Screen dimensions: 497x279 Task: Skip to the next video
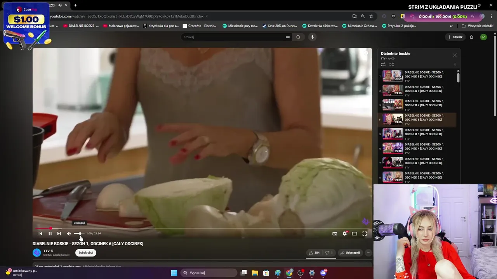pyautogui.click(x=59, y=233)
